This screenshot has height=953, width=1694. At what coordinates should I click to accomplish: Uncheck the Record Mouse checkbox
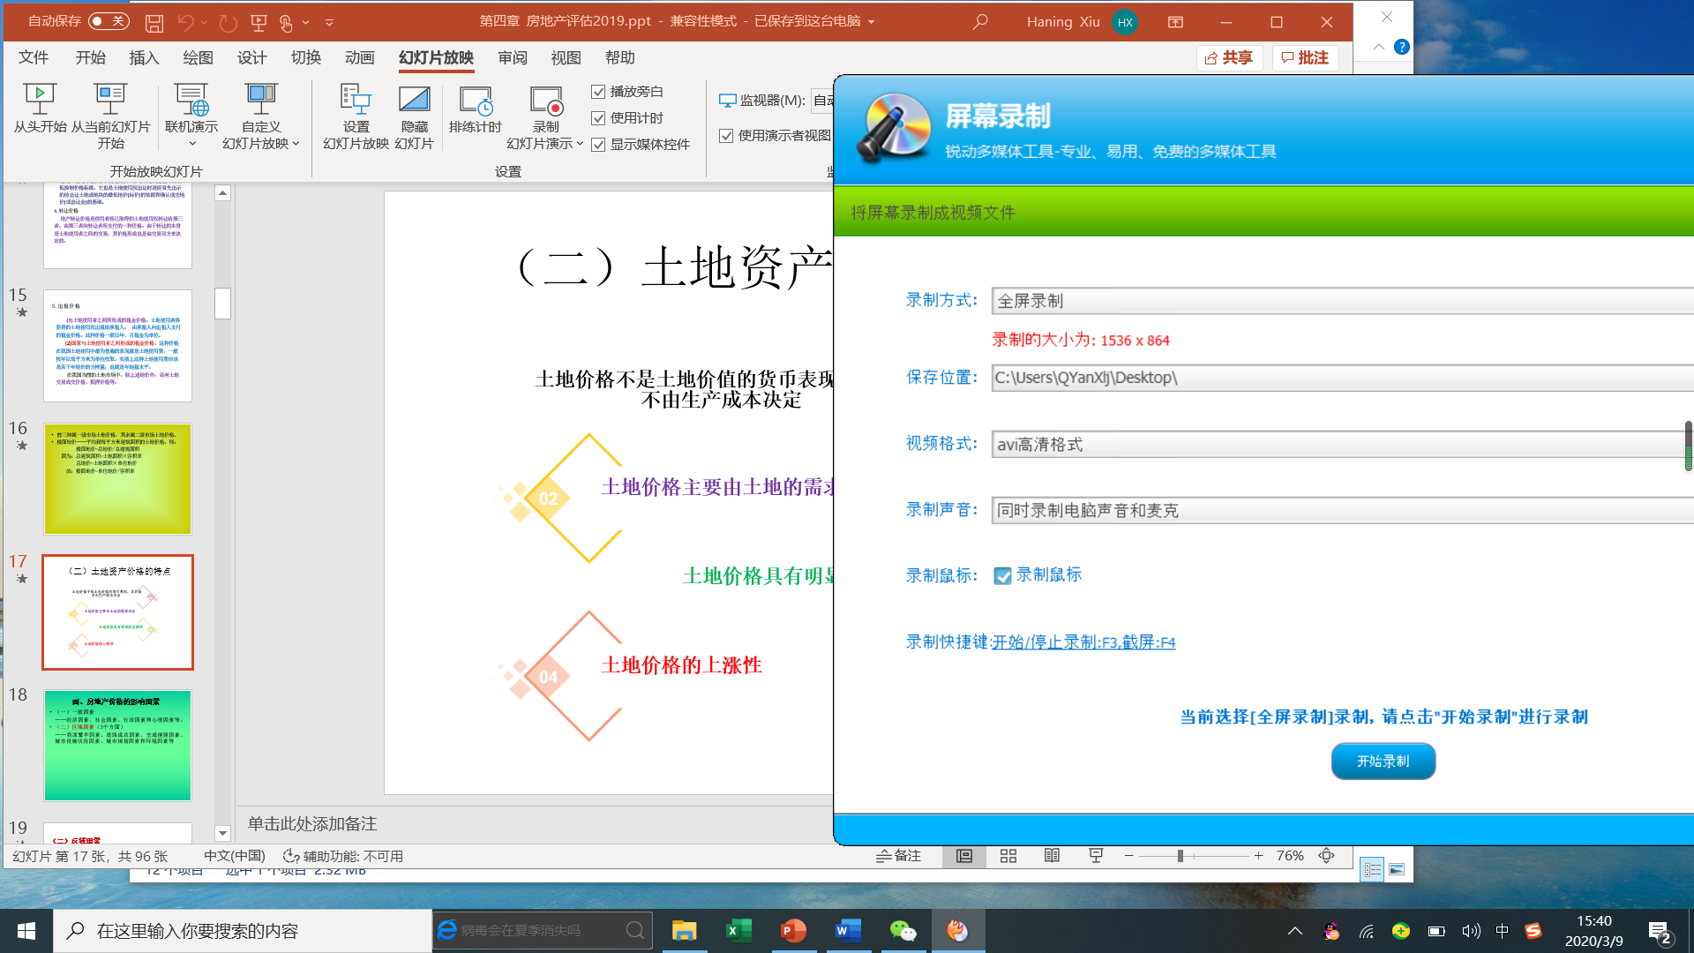(x=1003, y=576)
